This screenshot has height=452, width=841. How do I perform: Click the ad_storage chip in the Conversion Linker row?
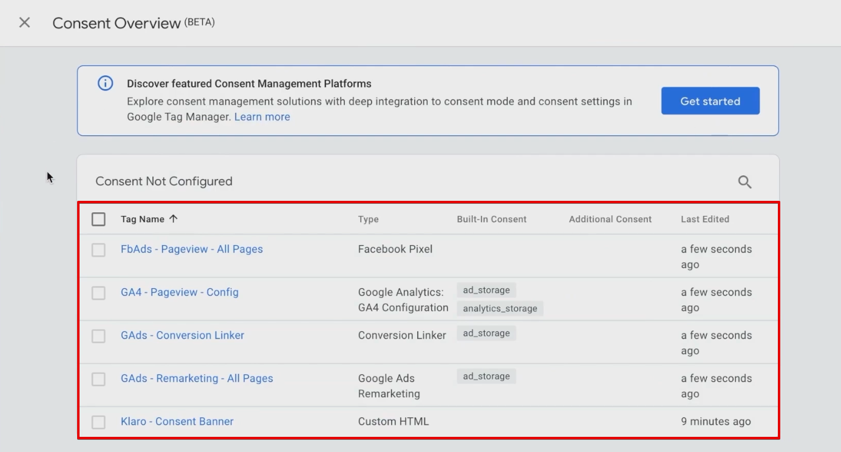click(x=486, y=333)
